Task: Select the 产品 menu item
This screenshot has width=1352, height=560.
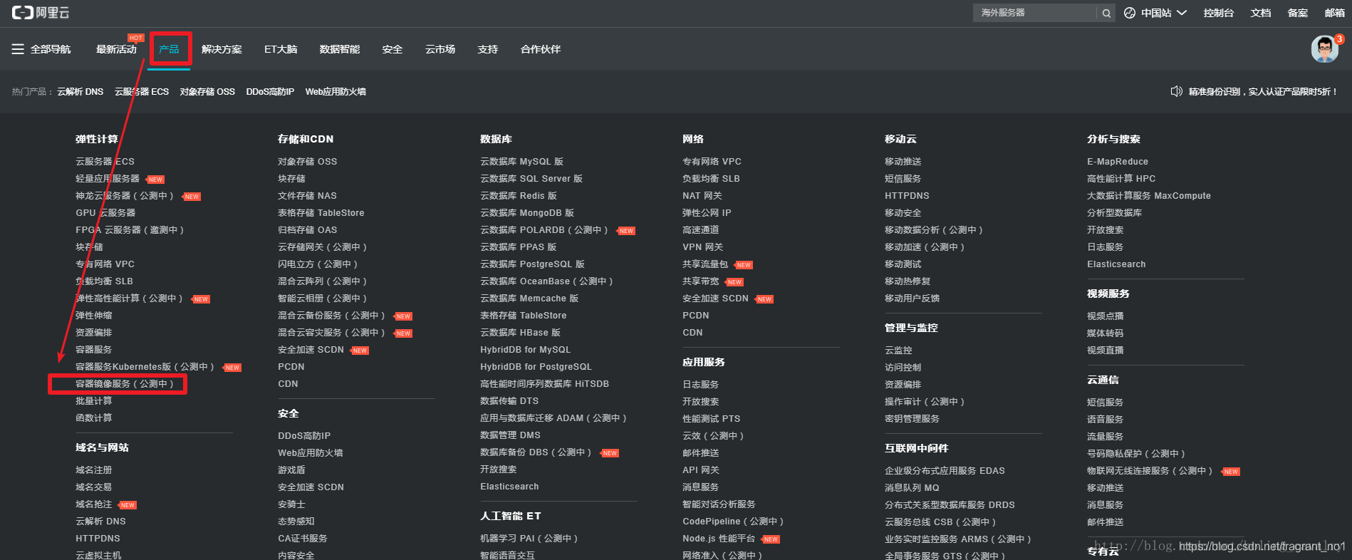Action: [x=170, y=49]
